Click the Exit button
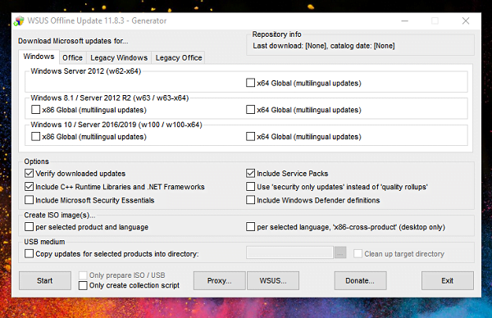 tap(448, 280)
